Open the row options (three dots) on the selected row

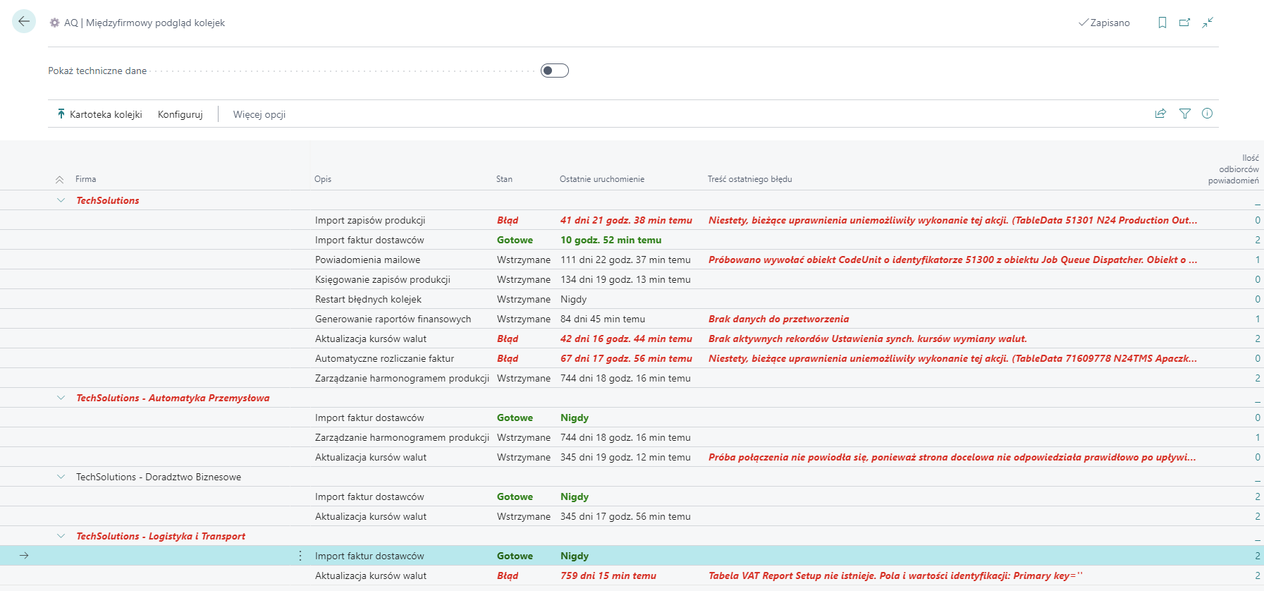(x=300, y=556)
